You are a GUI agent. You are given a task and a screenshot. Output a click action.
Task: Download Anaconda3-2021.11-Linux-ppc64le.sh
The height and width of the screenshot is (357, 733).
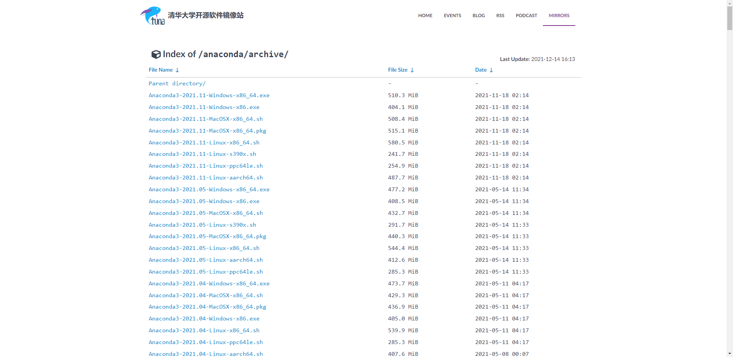tap(206, 166)
